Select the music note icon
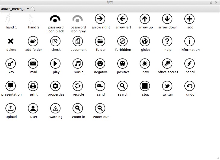This screenshot has height=160, width=220. [78, 64]
